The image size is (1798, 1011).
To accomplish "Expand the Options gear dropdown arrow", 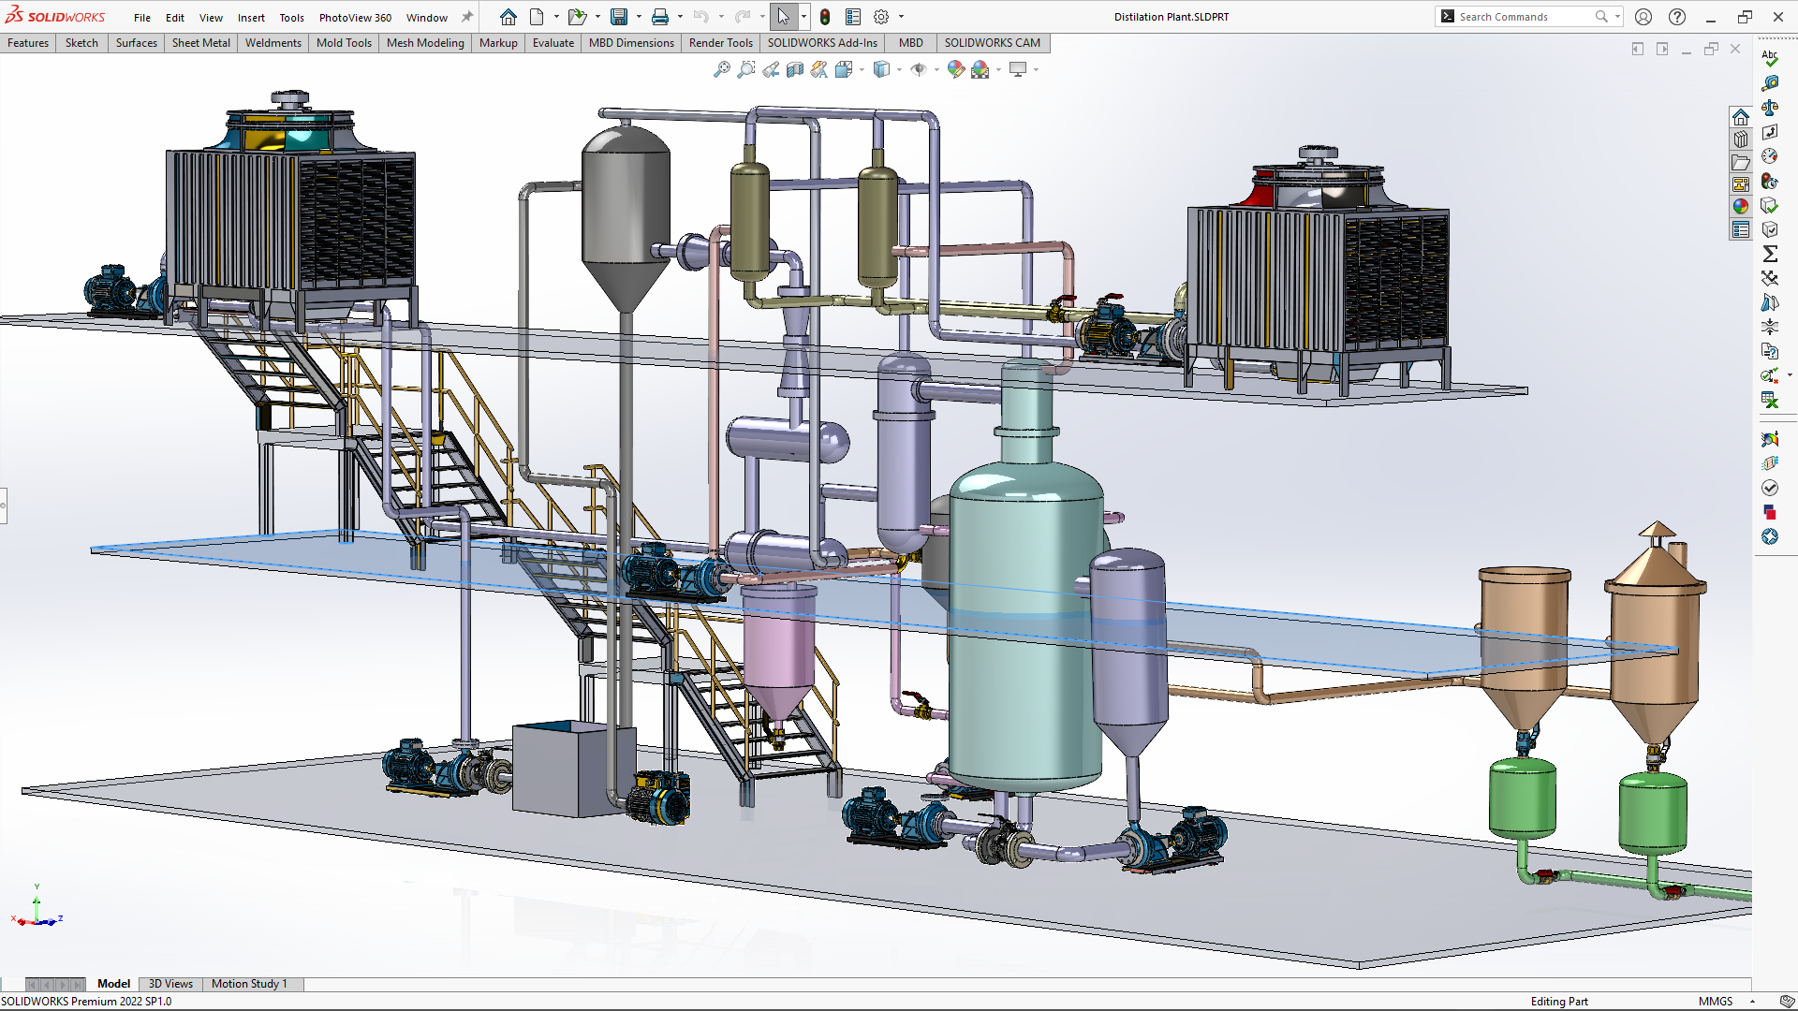I will (901, 17).
